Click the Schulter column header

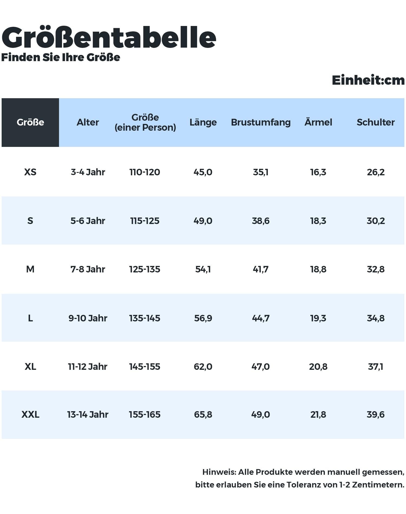[x=376, y=122]
